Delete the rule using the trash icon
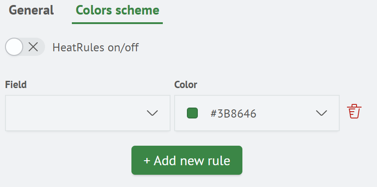The height and width of the screenshot is (187, 377). pos(354,112)
